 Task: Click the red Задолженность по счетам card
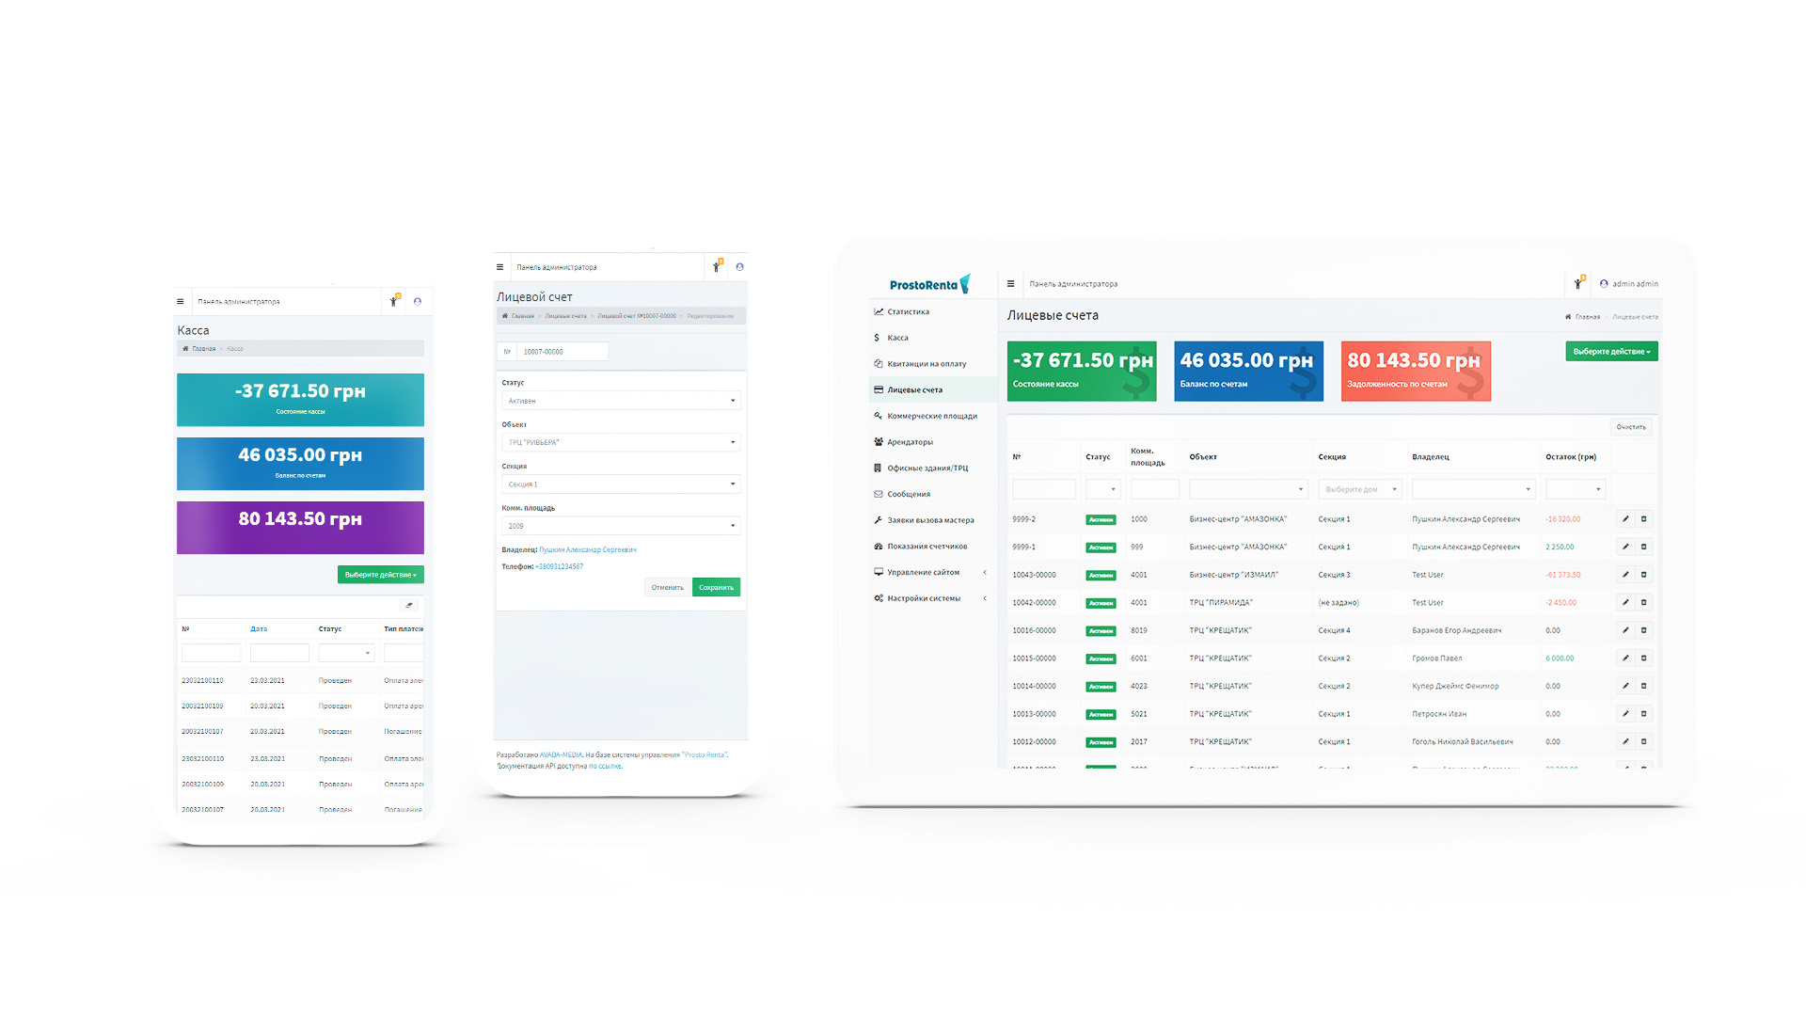(x=1416, y=371)
